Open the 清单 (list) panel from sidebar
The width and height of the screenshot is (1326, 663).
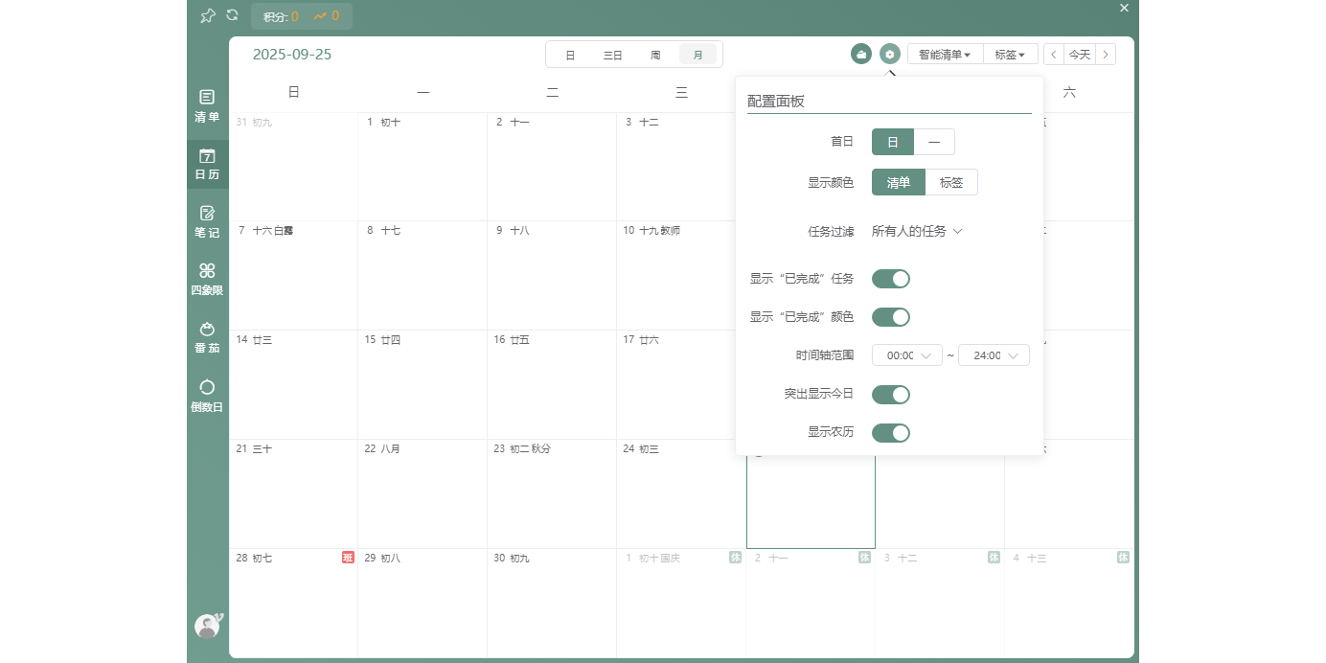coord(207,105)
